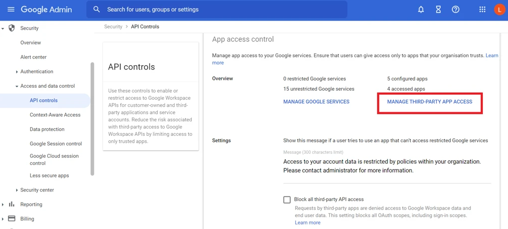
Task: Expand the Authentication section
Action: point(17,72)
